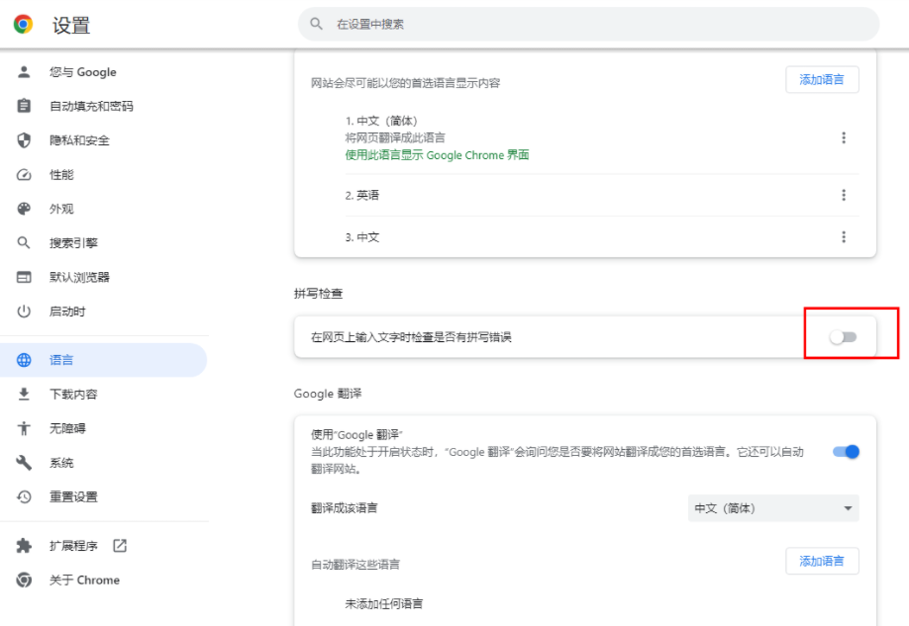Click the accessibility figure icon for 无障碍
The image size is (909, 626).
(24, 428)
